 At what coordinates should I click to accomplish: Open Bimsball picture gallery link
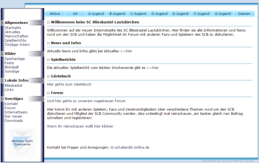[x=12, y=67]
